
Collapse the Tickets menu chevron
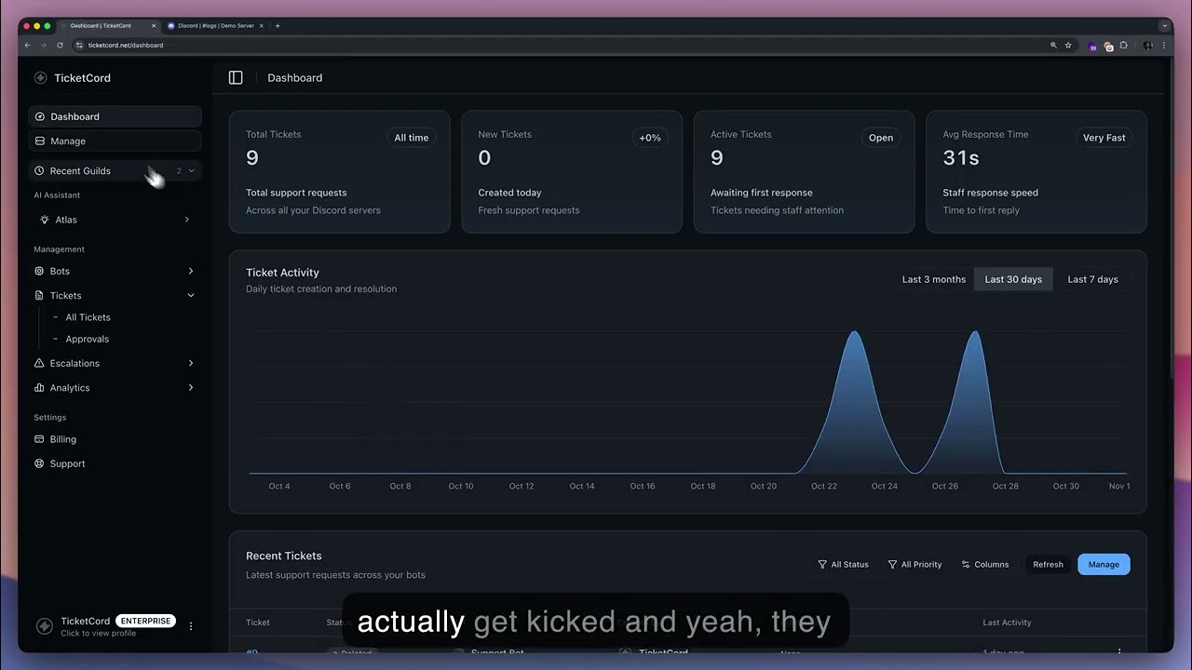click(191, 296)
